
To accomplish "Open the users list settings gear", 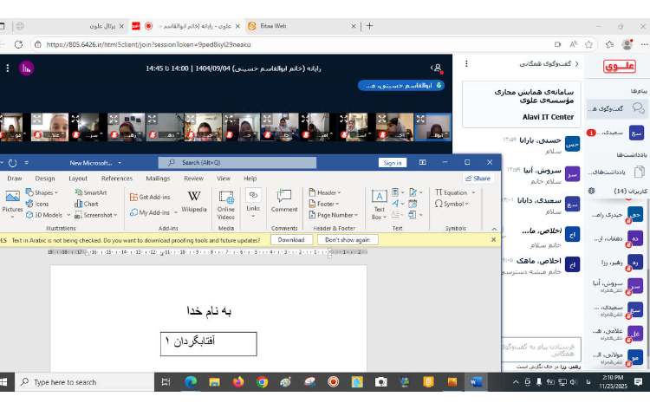I will click(x=592, y=191).
